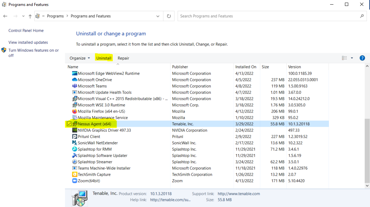Click the search magnifier icon
This screenshot has width=370, height=207.
(x=362, y=16)
